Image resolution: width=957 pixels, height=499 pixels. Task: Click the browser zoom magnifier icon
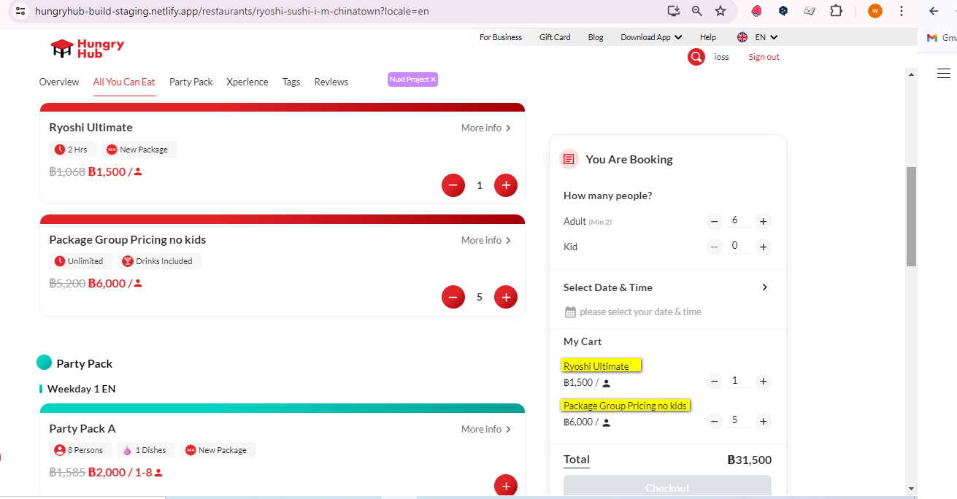point(697,11)
